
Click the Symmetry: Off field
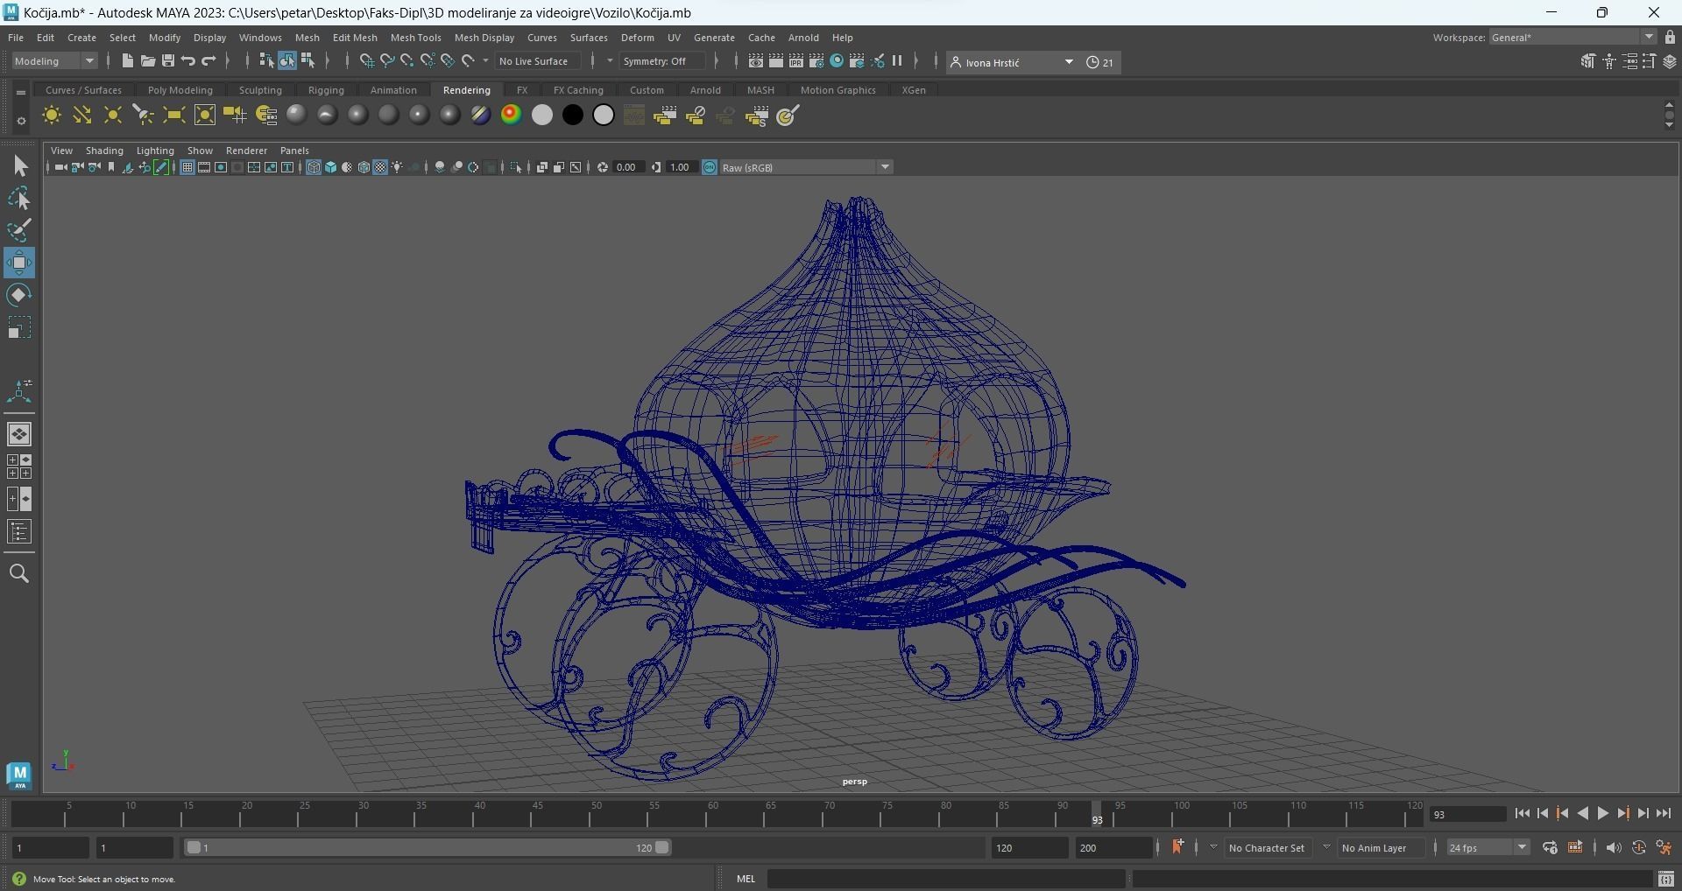coord(661,61)
